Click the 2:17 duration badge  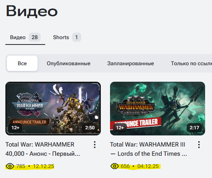[x=194, y=127]
